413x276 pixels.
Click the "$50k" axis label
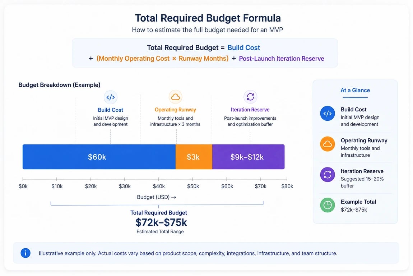pos(193,187)
